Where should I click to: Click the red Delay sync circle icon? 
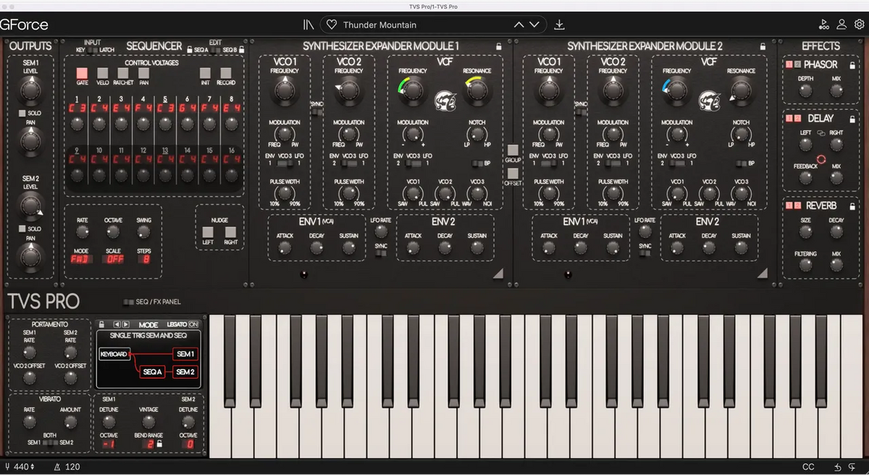click(821, 159)
